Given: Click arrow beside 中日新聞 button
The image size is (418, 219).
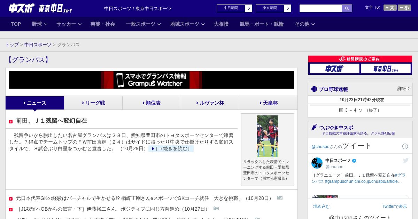Looking at the screenshot, I should [x=249, y=8].
